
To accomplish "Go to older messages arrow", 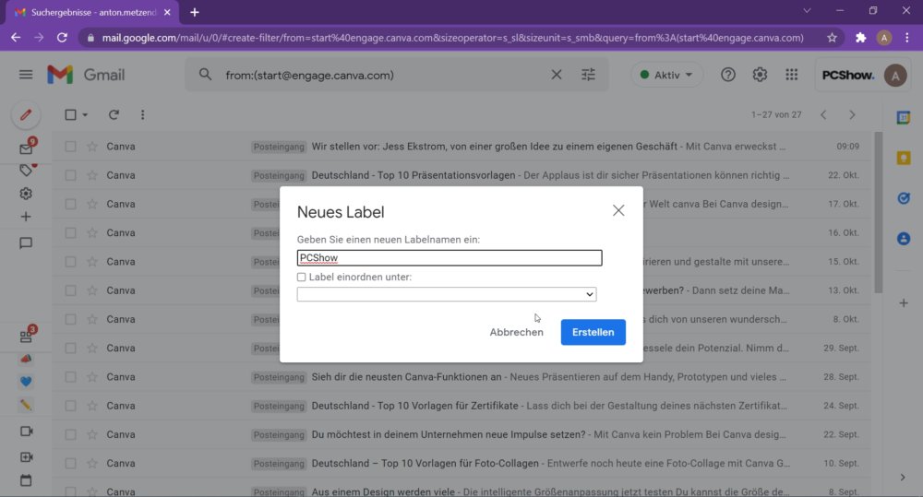I will coord(852,114).
